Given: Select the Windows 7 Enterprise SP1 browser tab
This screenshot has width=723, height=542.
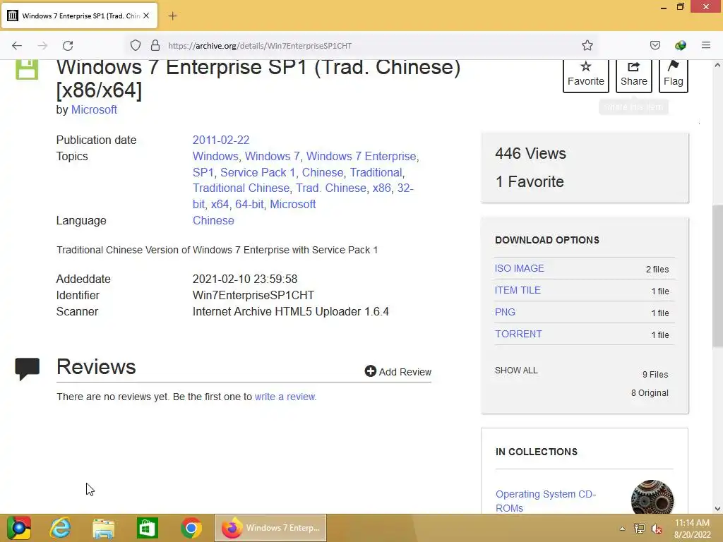Looking at the screenshot, I should click(x=79, y=16).
